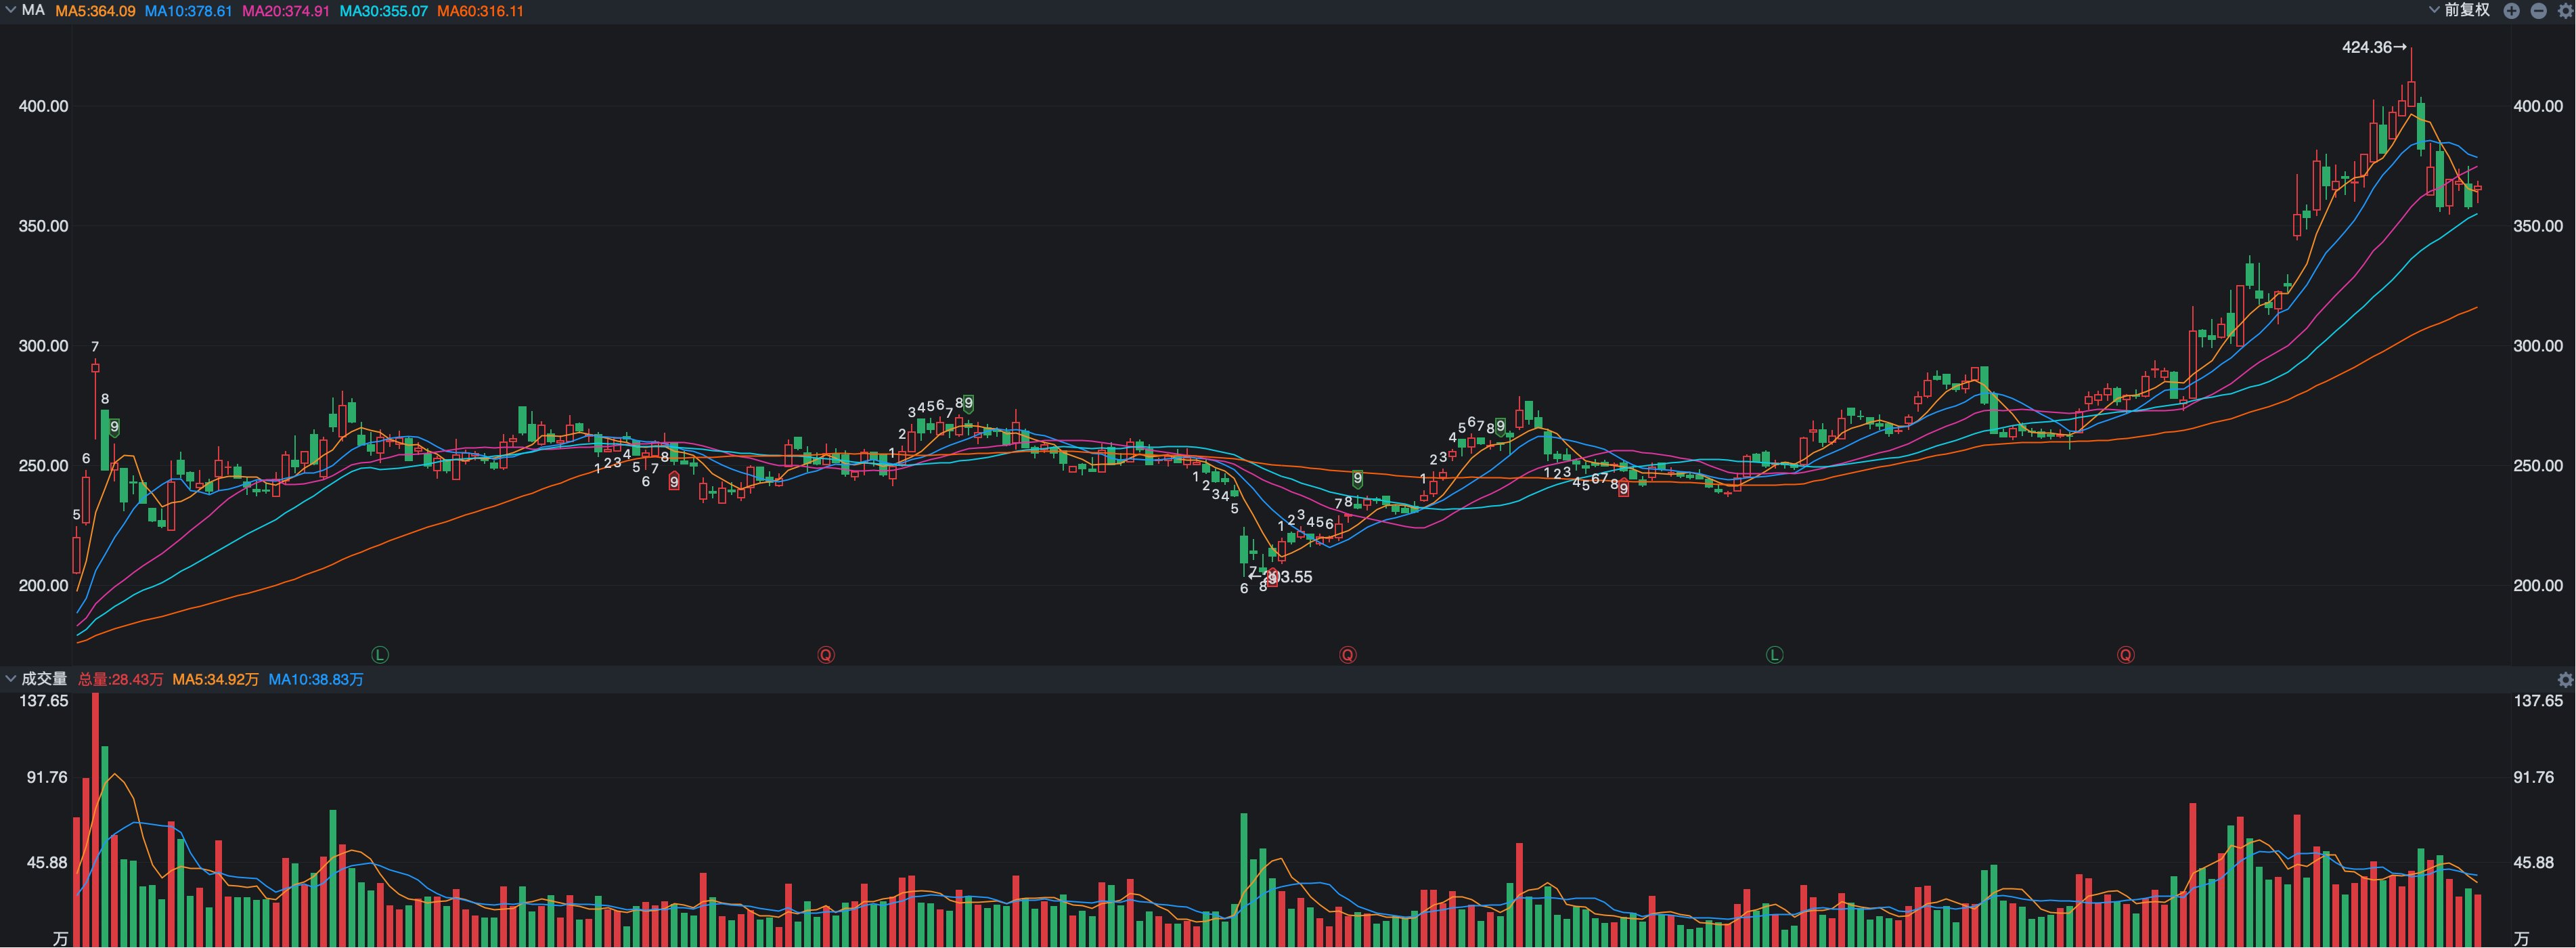
Task: Click the volume MA10:38.83万 label
Action: [x=315, y=680]
